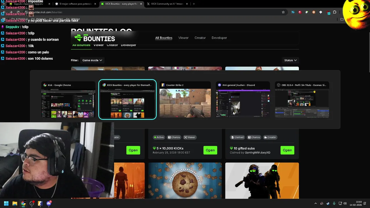Screen dimensions: 370x208
Task: Open the Developer bounties section in header
Action: (219, 38)
